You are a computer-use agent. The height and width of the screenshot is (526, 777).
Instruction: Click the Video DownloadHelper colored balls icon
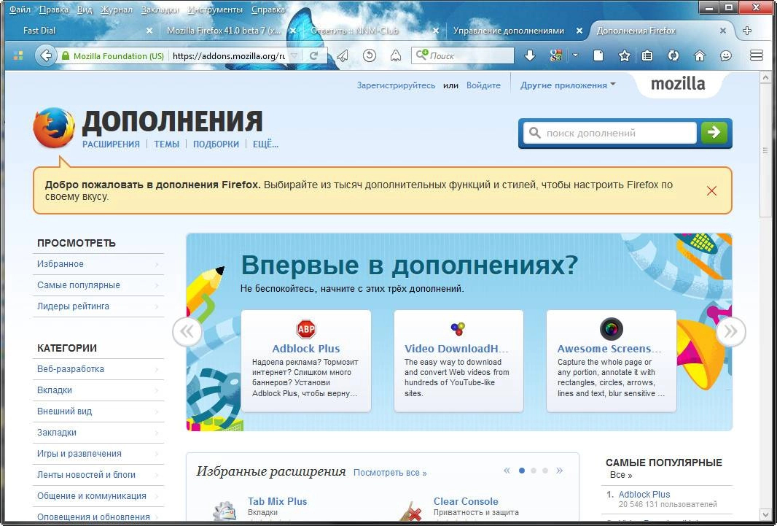(x=458, y=328)
